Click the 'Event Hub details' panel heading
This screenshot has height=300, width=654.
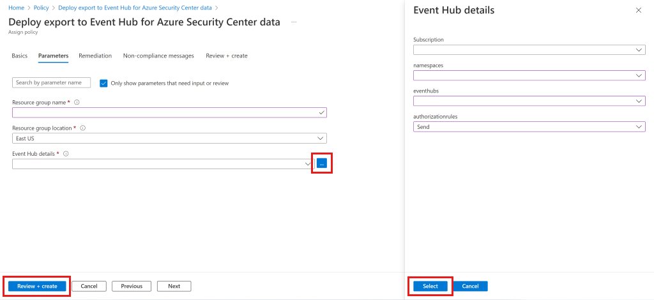[454, 10]
